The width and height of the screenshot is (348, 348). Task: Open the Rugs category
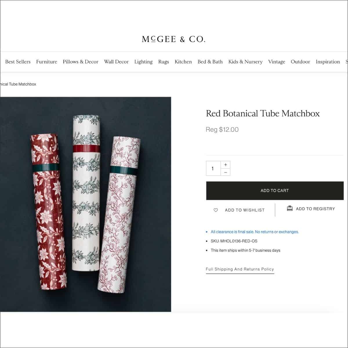pyautogui.click(x=164, y=62)
